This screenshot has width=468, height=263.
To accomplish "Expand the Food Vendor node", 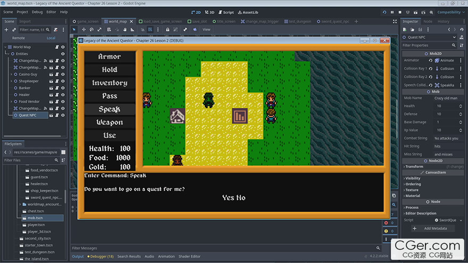I will click(11, 101).
